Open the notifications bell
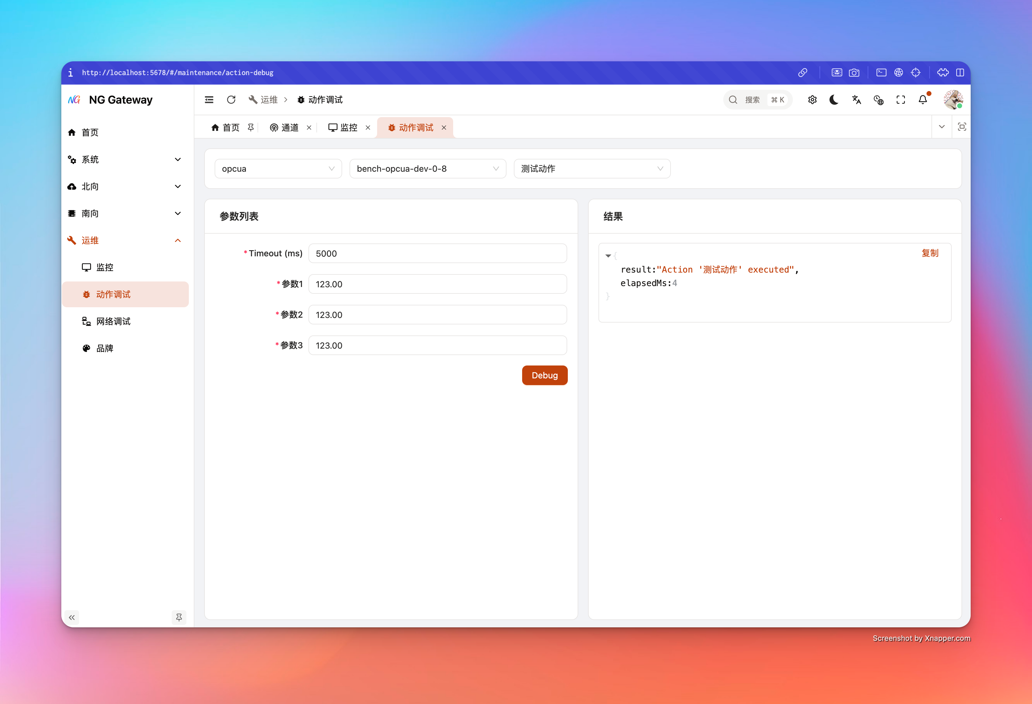 tap(923, 99)
